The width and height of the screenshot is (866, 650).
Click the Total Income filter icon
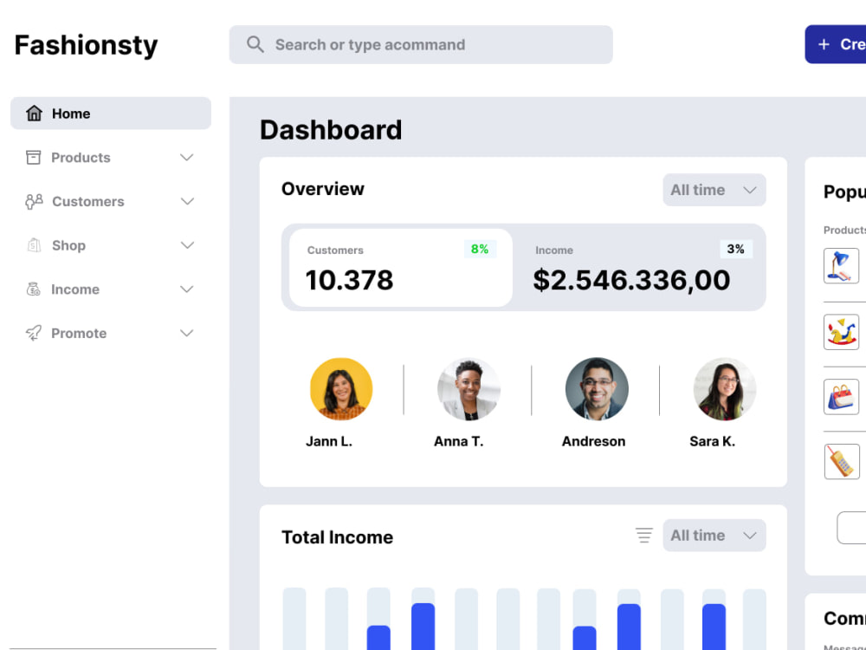pos(644,535)
